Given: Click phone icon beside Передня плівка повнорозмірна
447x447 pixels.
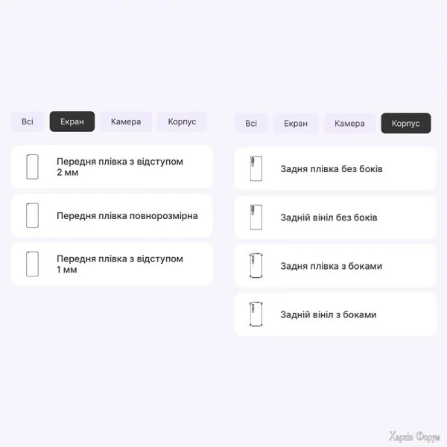Looking at the screenshot, I should point(32,215).
